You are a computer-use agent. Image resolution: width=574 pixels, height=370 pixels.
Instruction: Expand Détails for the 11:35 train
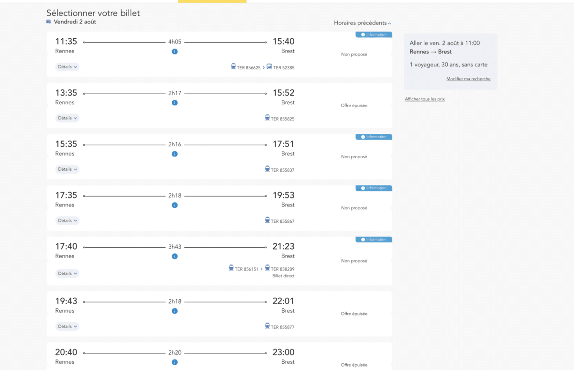click(x=67, y=67)
